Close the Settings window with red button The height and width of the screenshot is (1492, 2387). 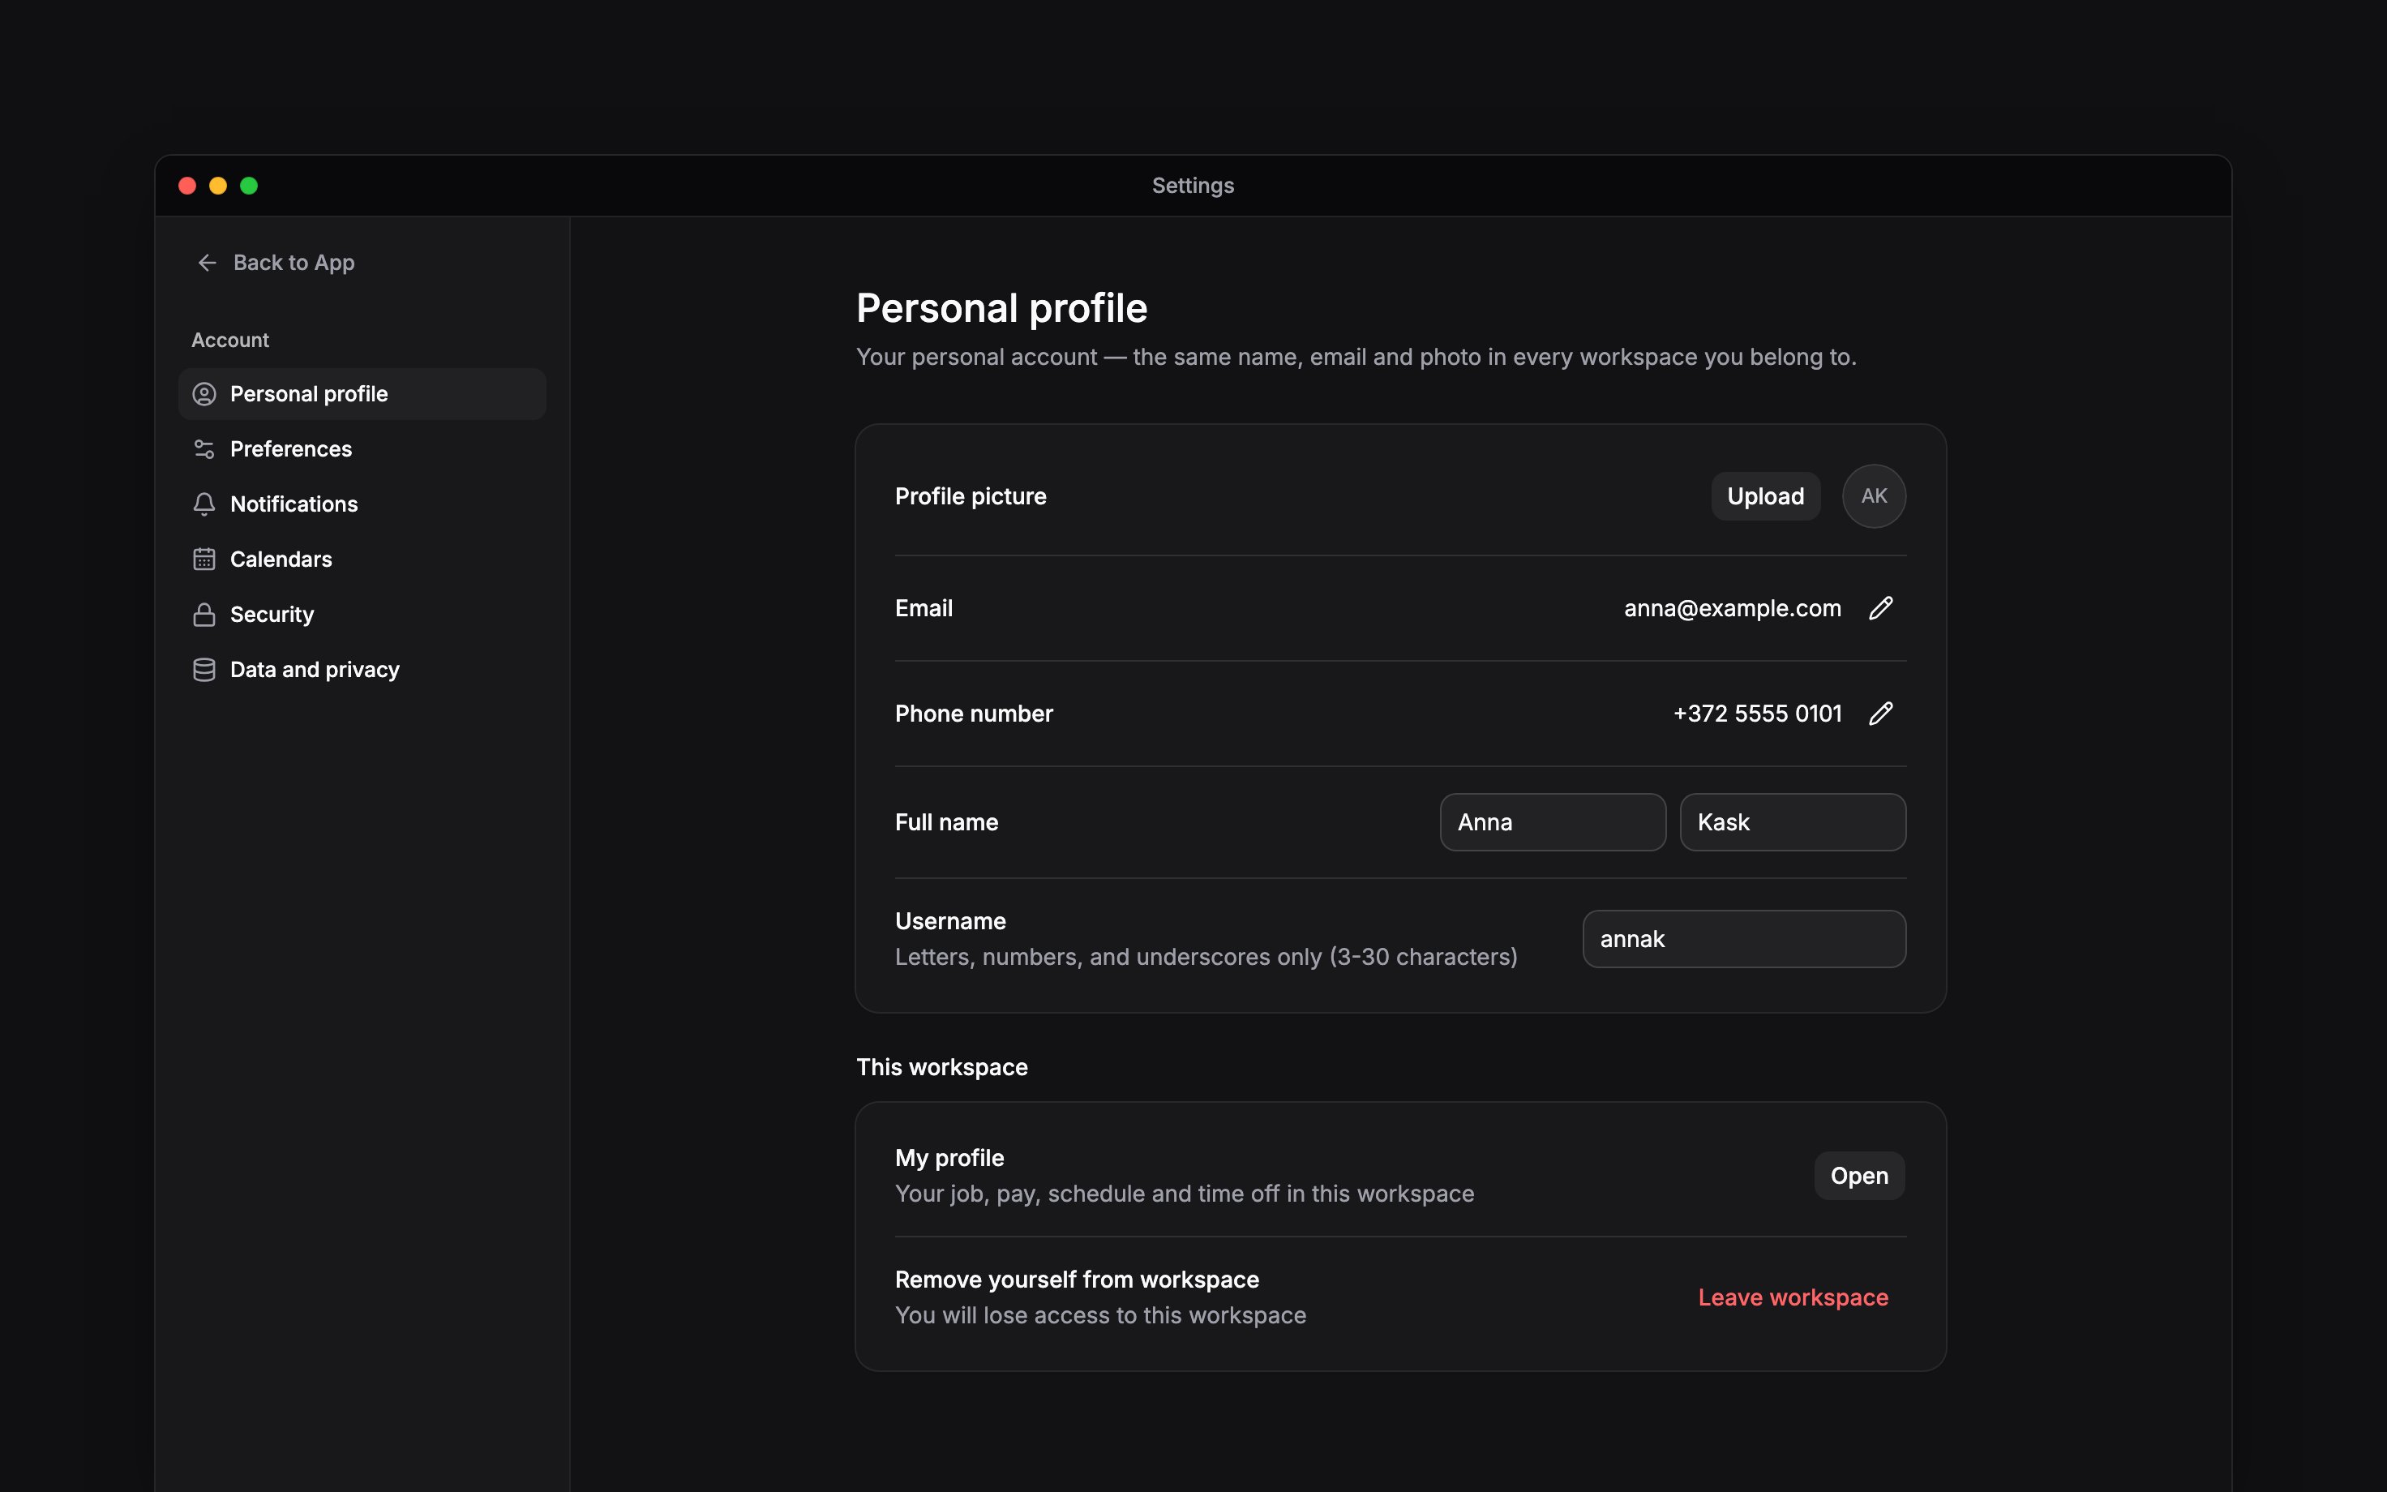point(187,186)
